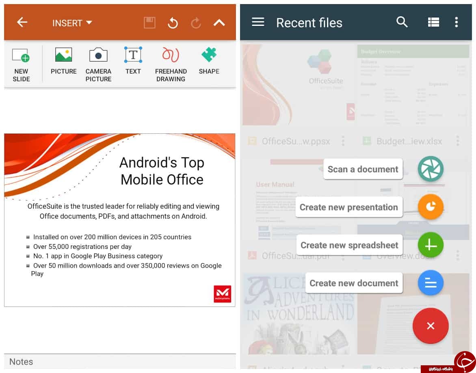This screenshot has width=476, height=373.
Task: Click the OfficeSuite trusted leader paragraph
Action: click(123, 211)
